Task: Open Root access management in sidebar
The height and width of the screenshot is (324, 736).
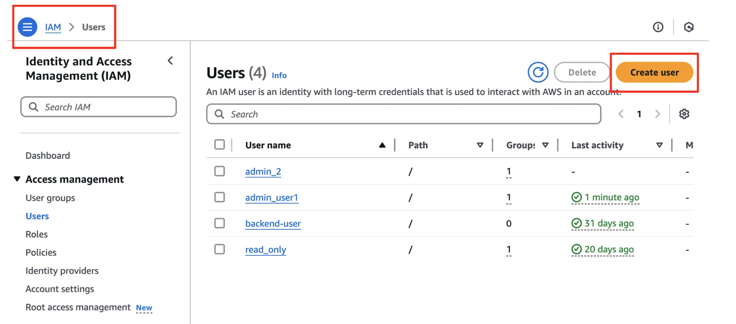Action: point(78,307)
